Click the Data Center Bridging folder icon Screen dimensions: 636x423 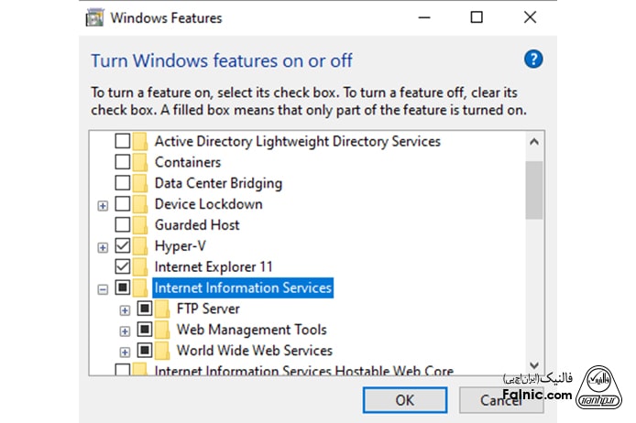tap(140, 183)
